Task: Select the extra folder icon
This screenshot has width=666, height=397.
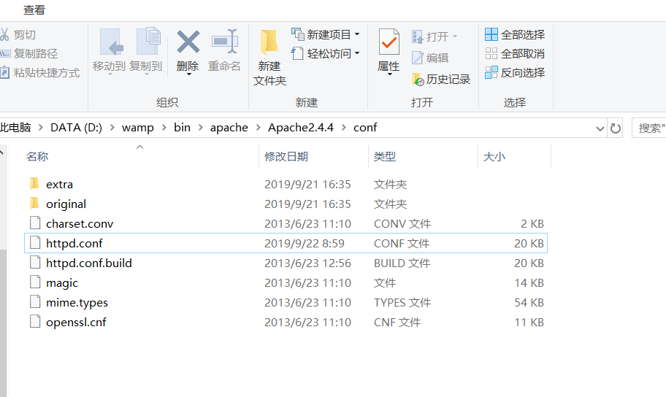Action: 35,183
